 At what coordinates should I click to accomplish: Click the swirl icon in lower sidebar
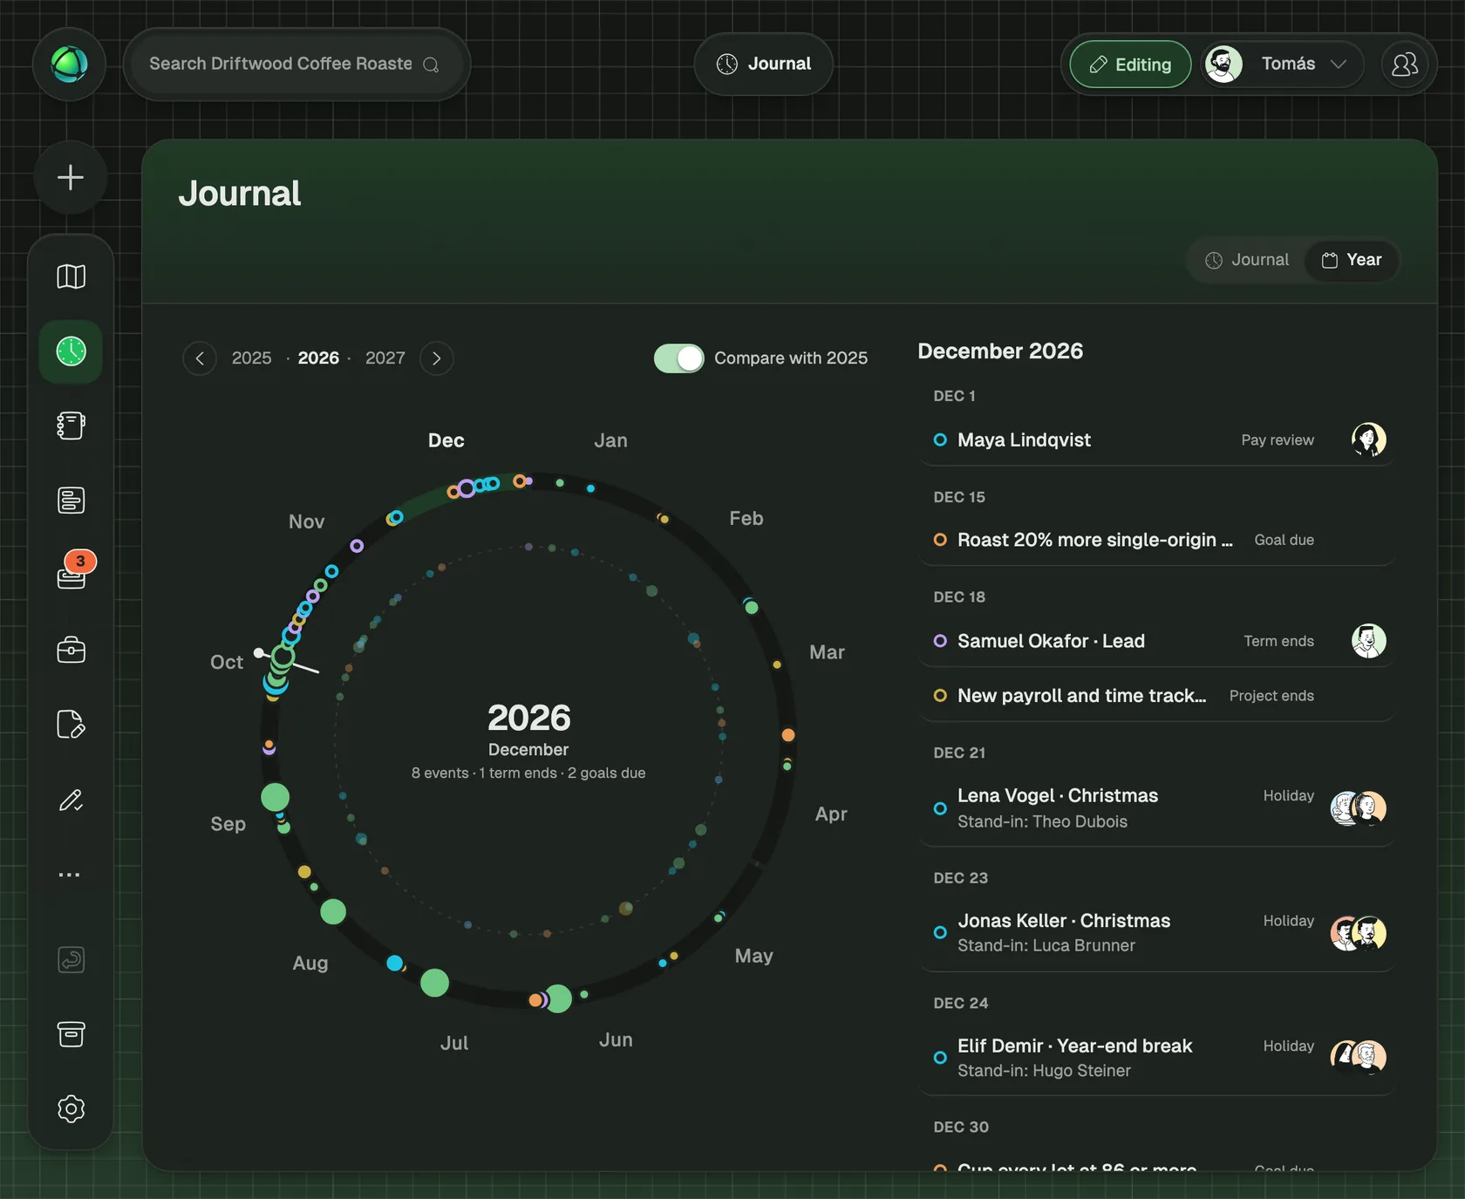71,959
